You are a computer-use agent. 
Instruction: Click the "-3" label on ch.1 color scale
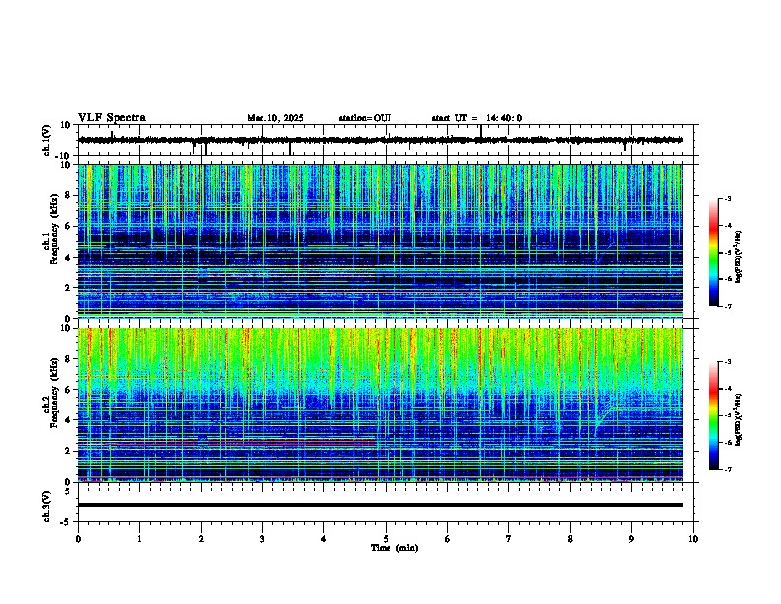[727, 198]
